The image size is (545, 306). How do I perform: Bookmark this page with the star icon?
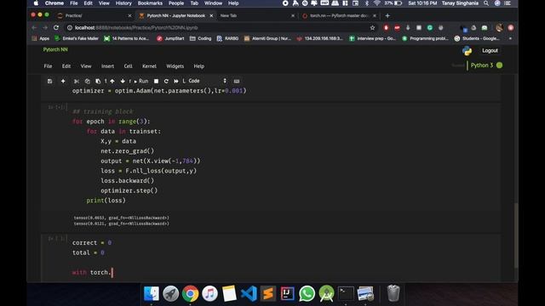pyautogui.click(x=372, y=27)
